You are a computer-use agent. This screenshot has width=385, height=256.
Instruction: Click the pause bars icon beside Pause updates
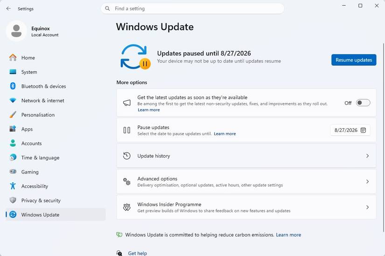(x=126, y=130)
